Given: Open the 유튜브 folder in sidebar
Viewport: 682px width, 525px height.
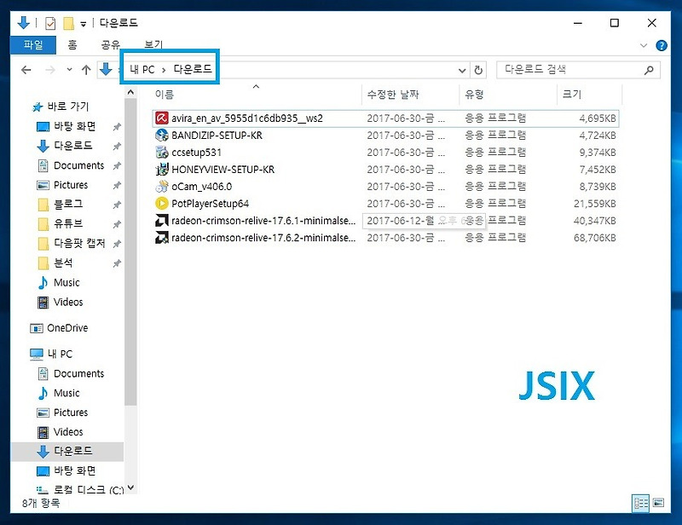Looking at the screenshot, I should tap(61, 223).
